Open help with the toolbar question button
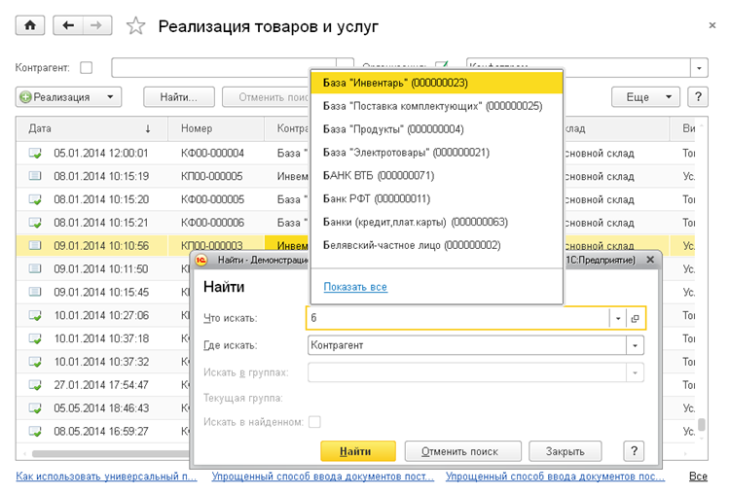 tap(698, 97)
